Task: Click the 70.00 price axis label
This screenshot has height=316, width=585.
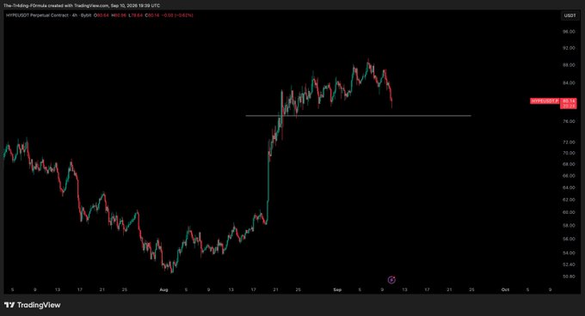Action: [569, 153]
